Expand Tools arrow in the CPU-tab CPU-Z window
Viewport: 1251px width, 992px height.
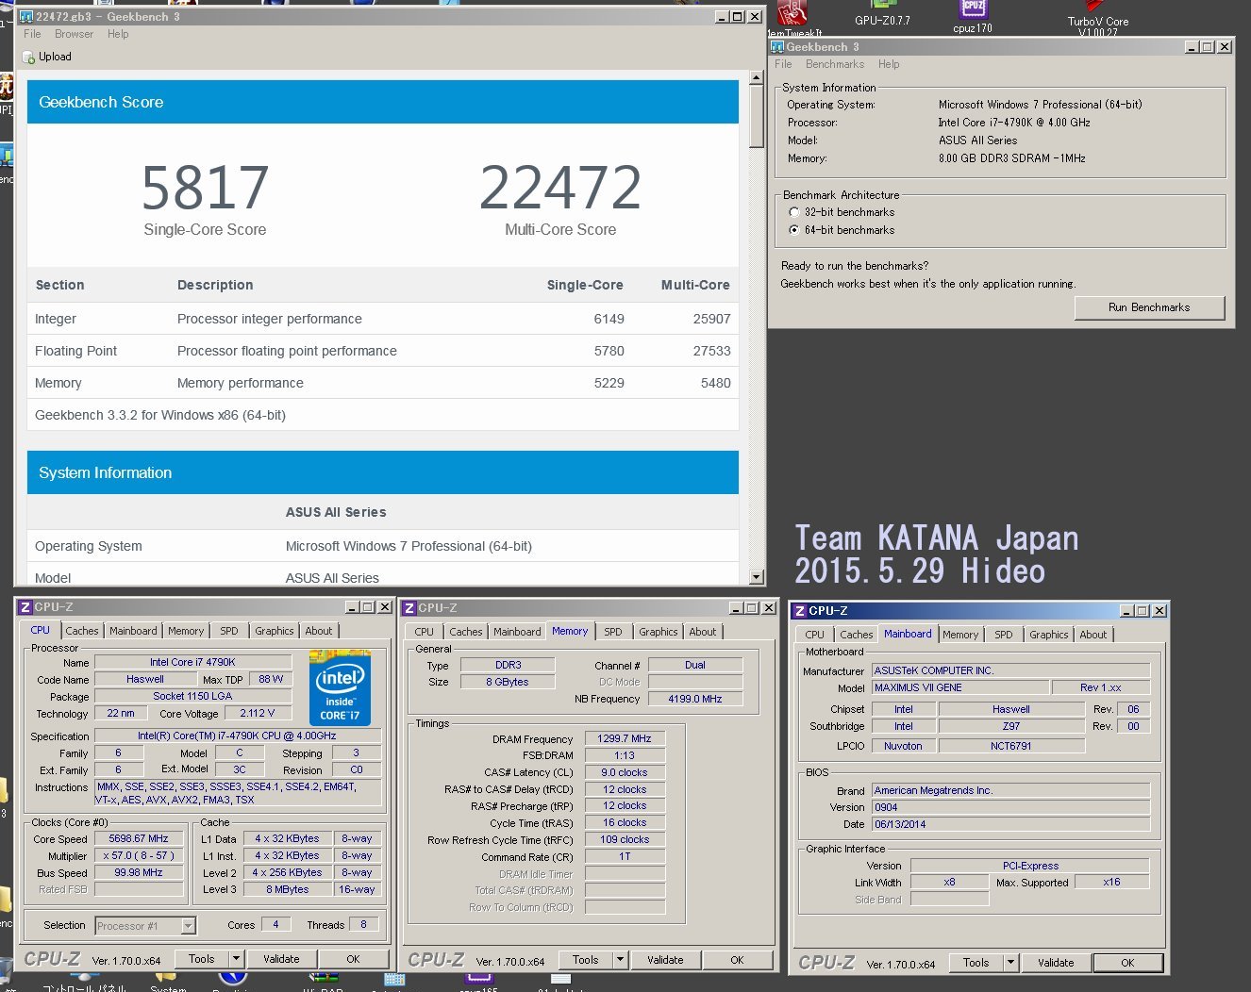click(236, 959)
